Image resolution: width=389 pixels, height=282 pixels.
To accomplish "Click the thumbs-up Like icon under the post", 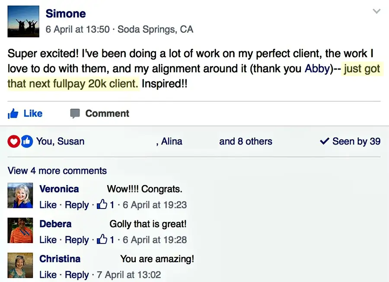I will pyautogui.click(x=13, y=114).
